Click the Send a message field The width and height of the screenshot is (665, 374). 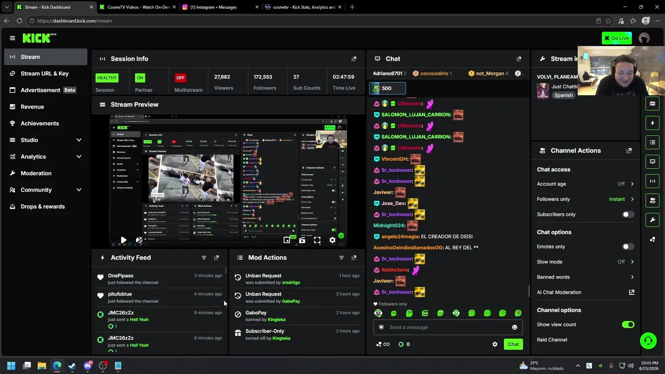tap(448, 327)
